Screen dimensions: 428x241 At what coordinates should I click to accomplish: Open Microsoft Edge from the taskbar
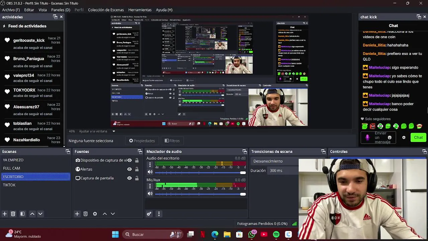click(x=215, y=234)
